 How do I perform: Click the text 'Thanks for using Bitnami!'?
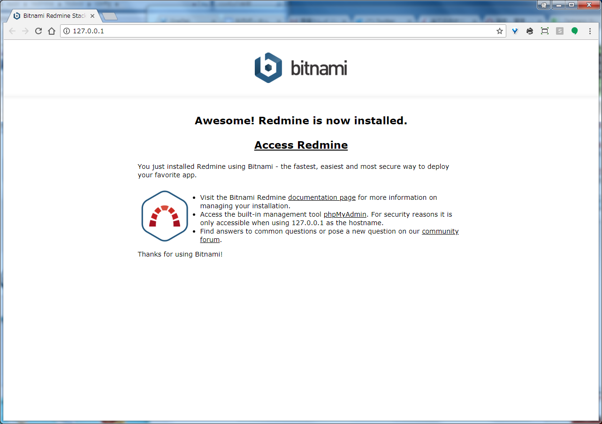tap(180, 254)
